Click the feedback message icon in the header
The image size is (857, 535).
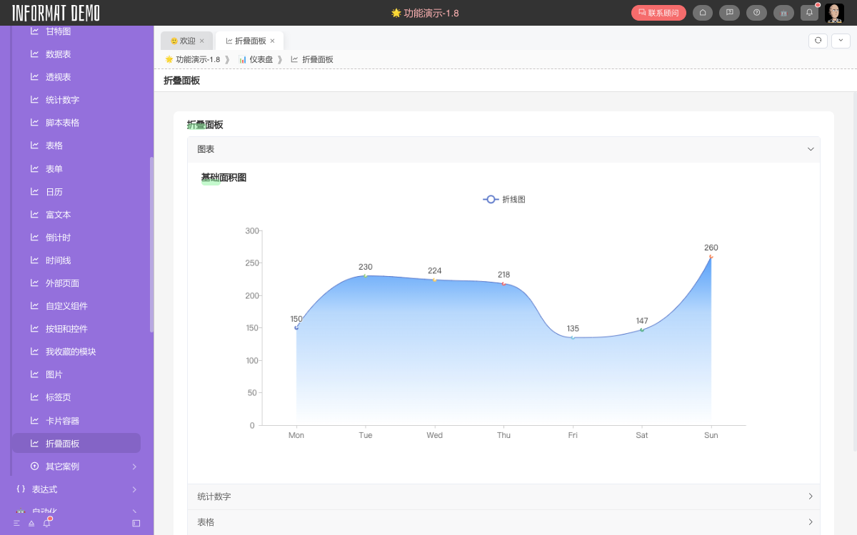[729, 13]
